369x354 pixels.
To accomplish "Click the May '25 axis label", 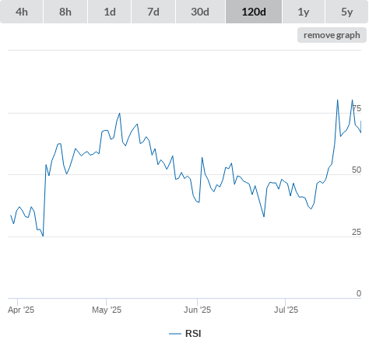I will (x=107, y=310).
